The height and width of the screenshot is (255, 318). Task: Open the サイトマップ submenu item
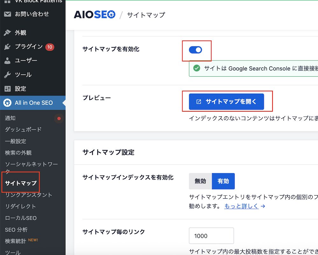[x=21, y=183]
